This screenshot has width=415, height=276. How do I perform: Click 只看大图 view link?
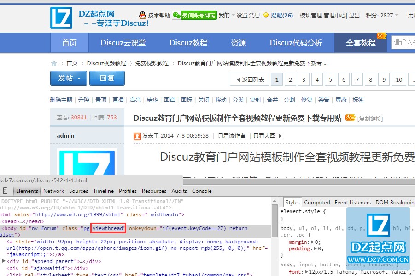pyautogui.click(x=264, y=136)
